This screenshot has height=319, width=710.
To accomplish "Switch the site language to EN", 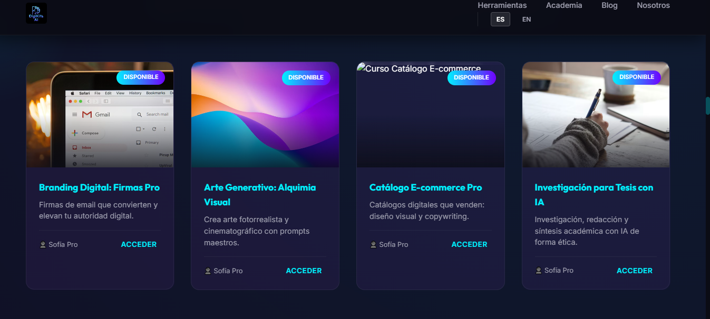I will click(x=526, y=19).
